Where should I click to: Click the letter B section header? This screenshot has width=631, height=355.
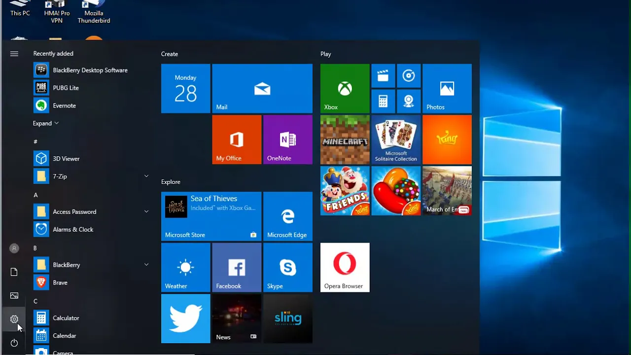[35, 248]
